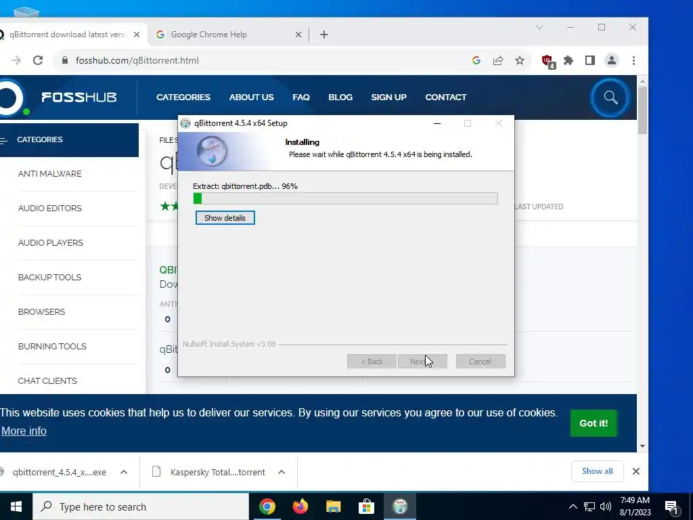The width and height of the screenshot is (693, 520).
Task: Accept cookies with Got it!
Action: pyautogui.click(x=594, y=423)
